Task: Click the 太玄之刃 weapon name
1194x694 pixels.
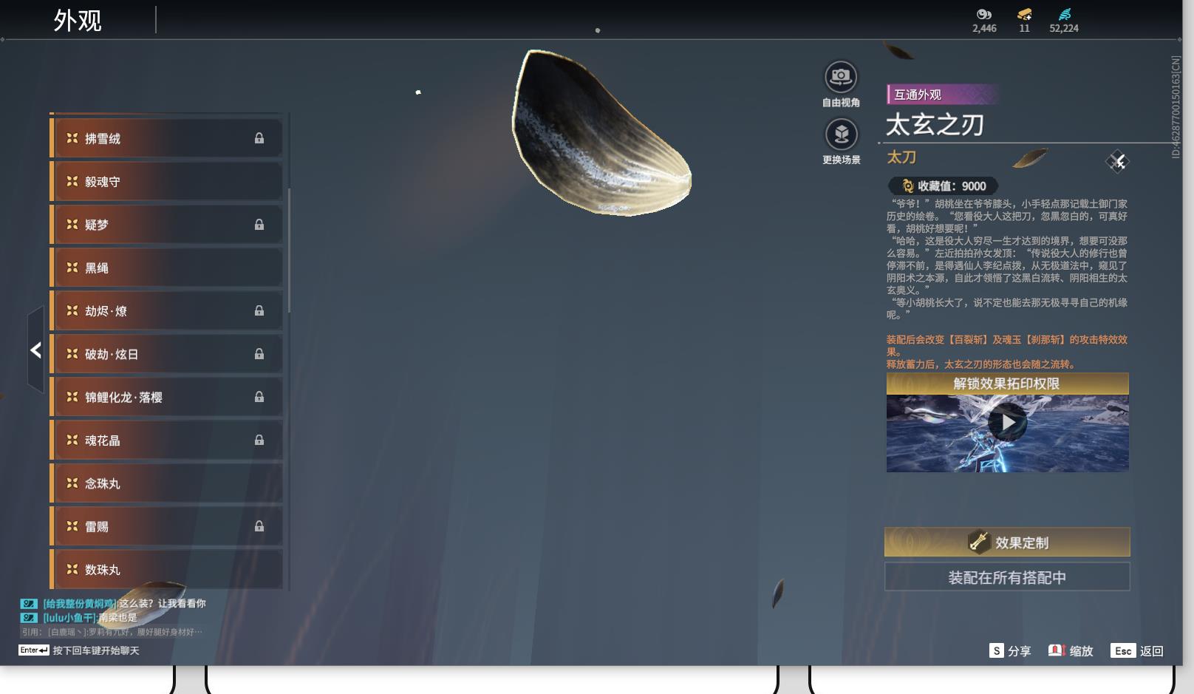Action: click(935, 124)
